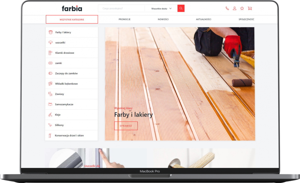
Task: Open the Zawiasy category text
Action: pos(60,94)
